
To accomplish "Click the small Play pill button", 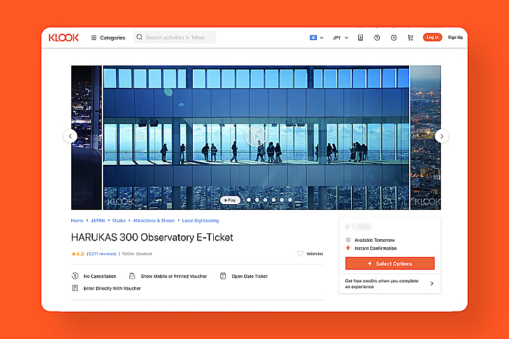I will click(230, 200).
